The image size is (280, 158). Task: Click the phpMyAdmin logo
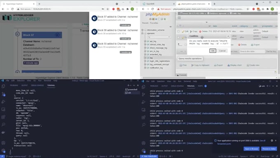(x=157, y=14)
